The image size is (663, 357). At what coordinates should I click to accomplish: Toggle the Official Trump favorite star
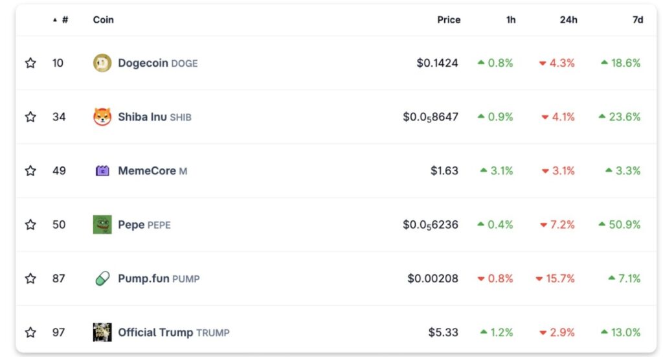coord(30,332)
